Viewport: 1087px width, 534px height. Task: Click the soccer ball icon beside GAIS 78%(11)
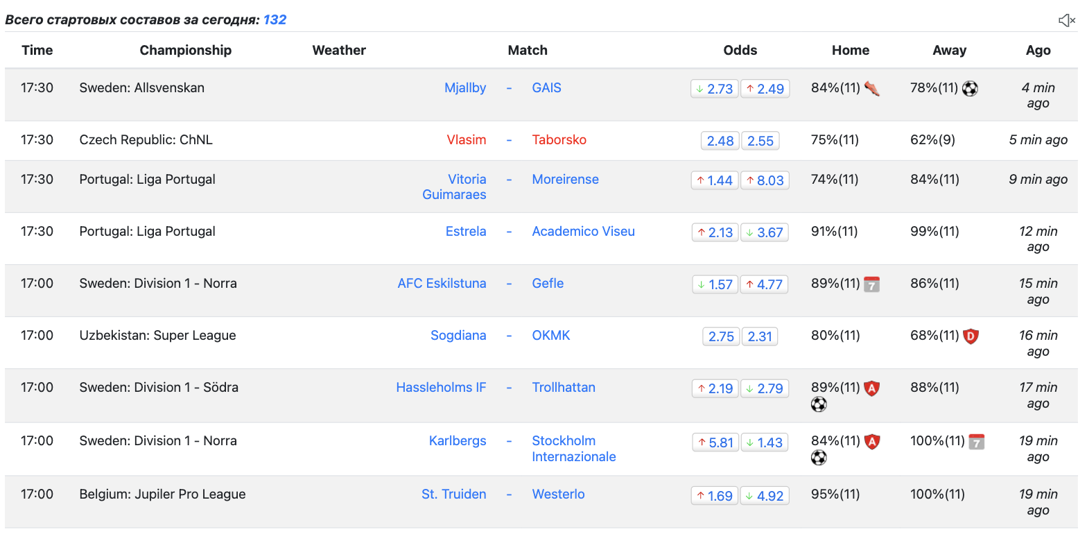coord(970,89)
